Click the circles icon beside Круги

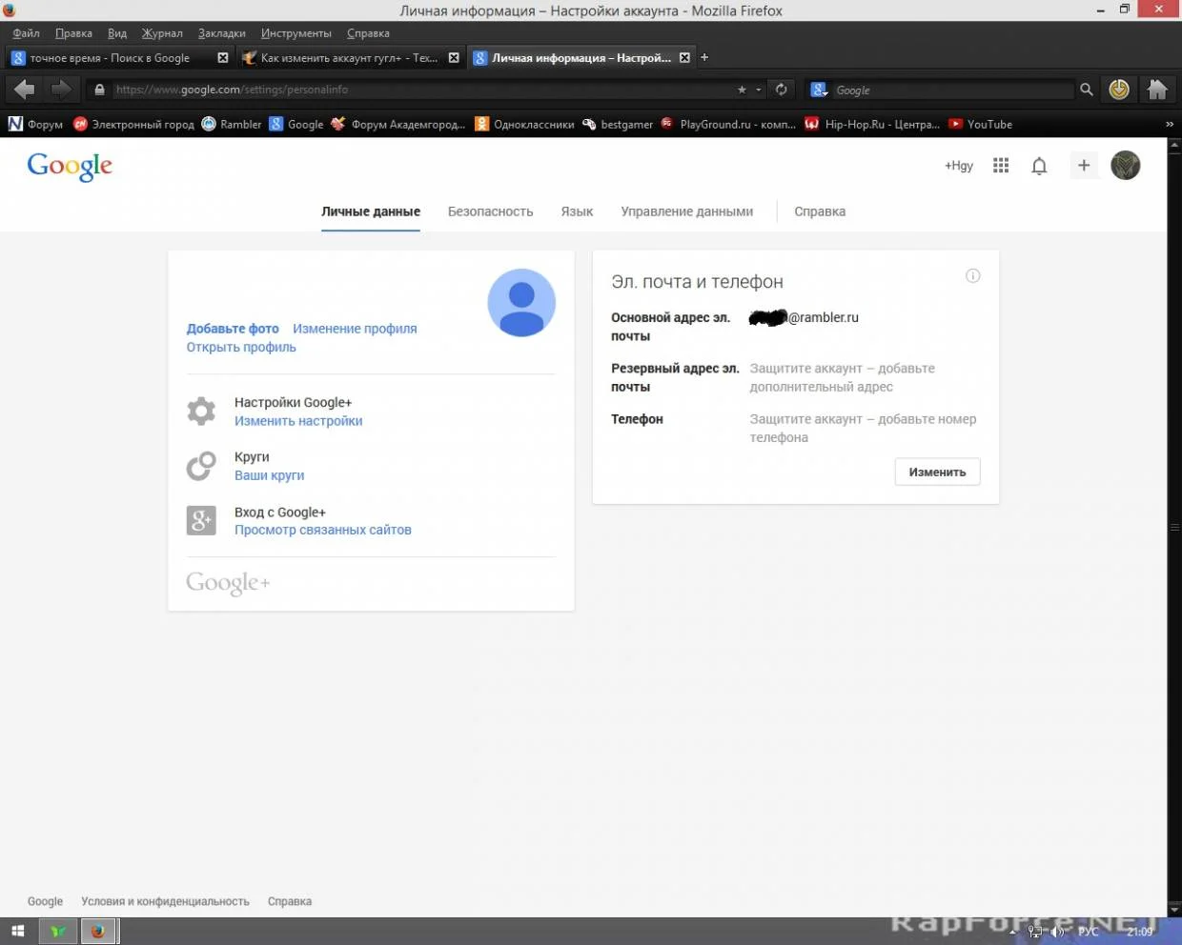tap(201, 465)
